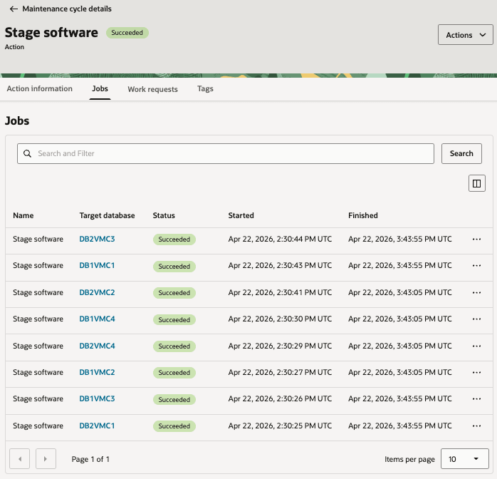Click start time 2:30:41 PM UTC
497x479 pixels.
point(280,292)
